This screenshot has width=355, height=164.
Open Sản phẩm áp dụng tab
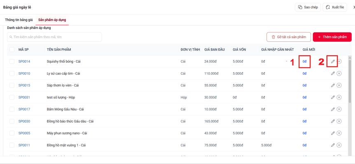pos(52,20)
